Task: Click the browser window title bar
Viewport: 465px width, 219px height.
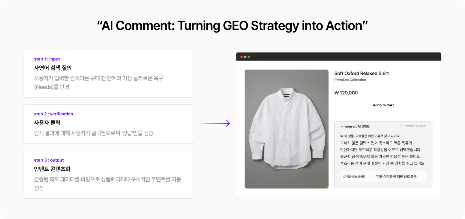Action: pos(339,56)
